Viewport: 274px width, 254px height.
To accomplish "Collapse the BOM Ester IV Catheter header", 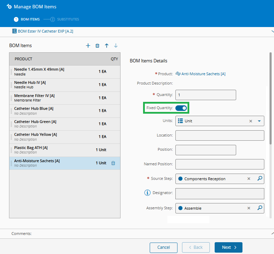I will coord(272,31).
